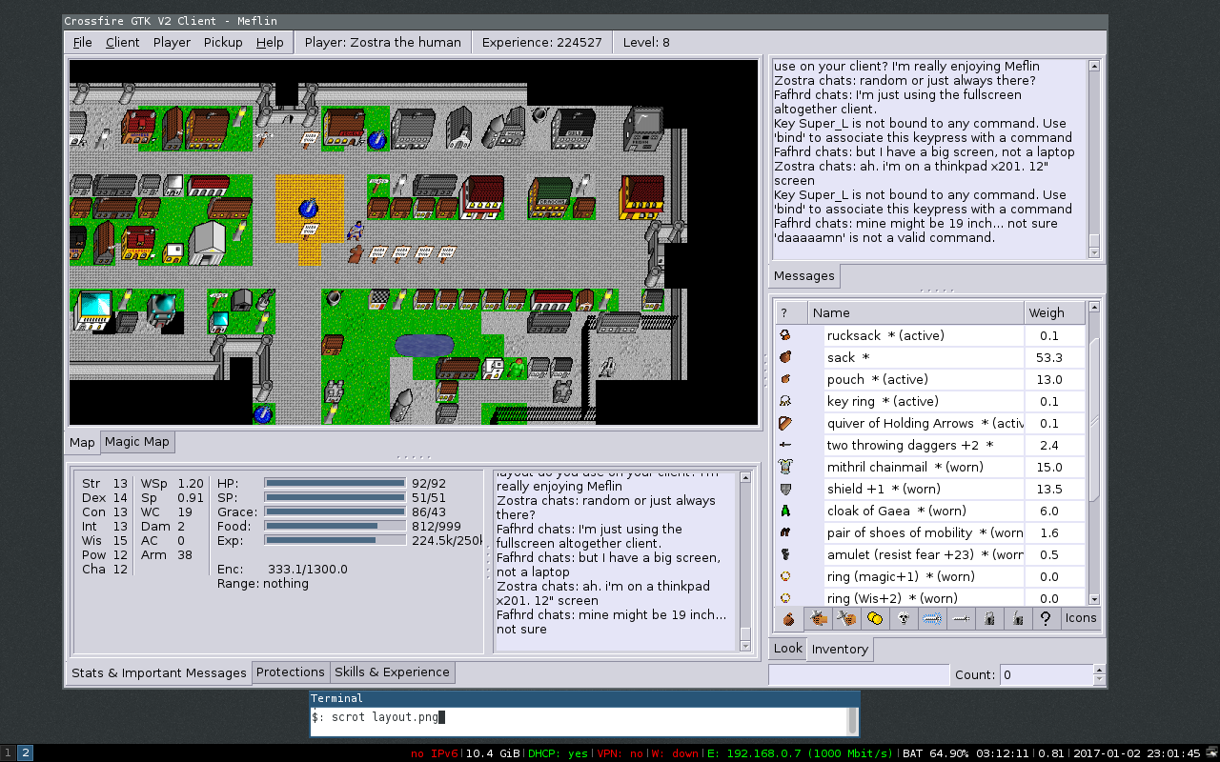Viewport: 1220px width, 762px height.
Task: Switch to workspace 2 in the status bar
Action: (x=26, y=753)
